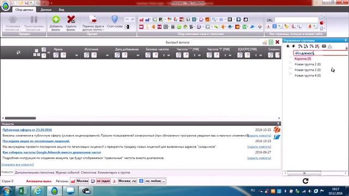Image resolution: width=349 pixels, height=196 pixels.
Task: Click the Остановка процессов stop icon
Action: (13, 20)
